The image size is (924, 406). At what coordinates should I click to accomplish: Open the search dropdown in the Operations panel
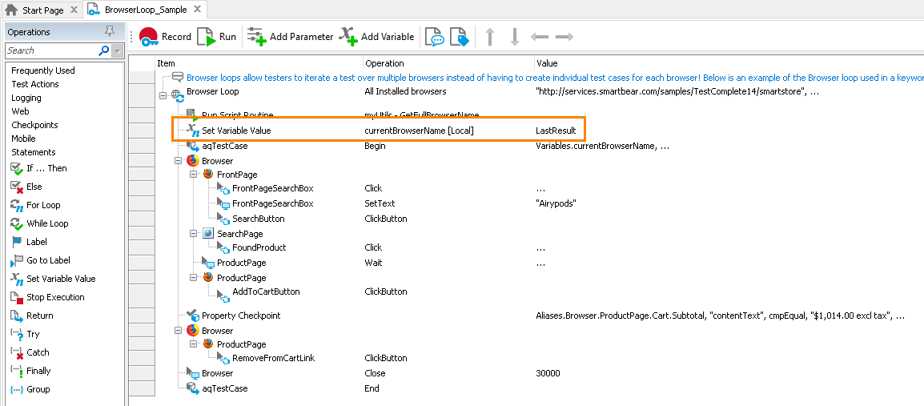[x=118, y=50]
